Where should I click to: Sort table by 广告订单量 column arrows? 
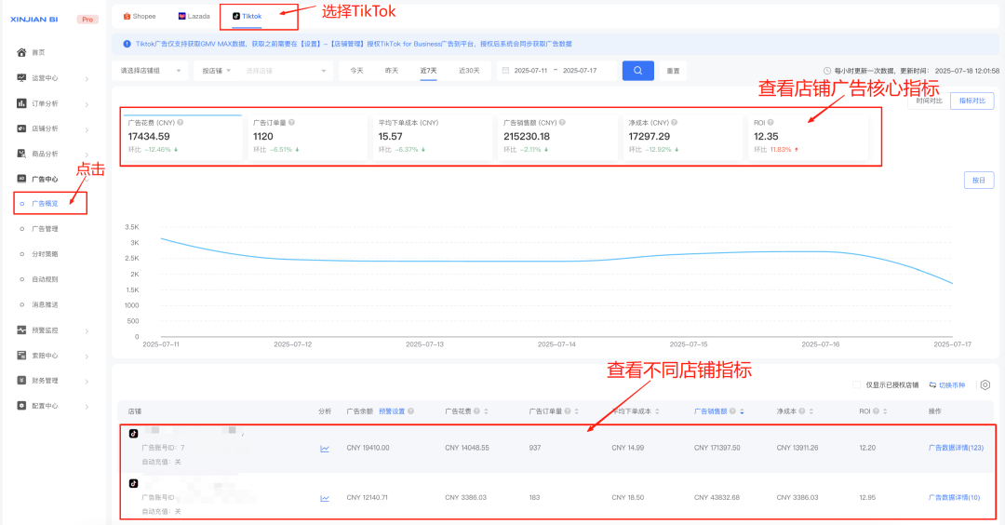point(576,411)
